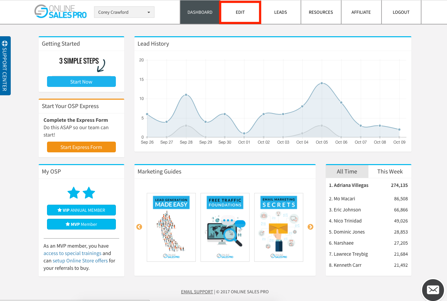Click the Sep 26 axis label
This screenshot has height=301, width=447.
tap(147, 142)
